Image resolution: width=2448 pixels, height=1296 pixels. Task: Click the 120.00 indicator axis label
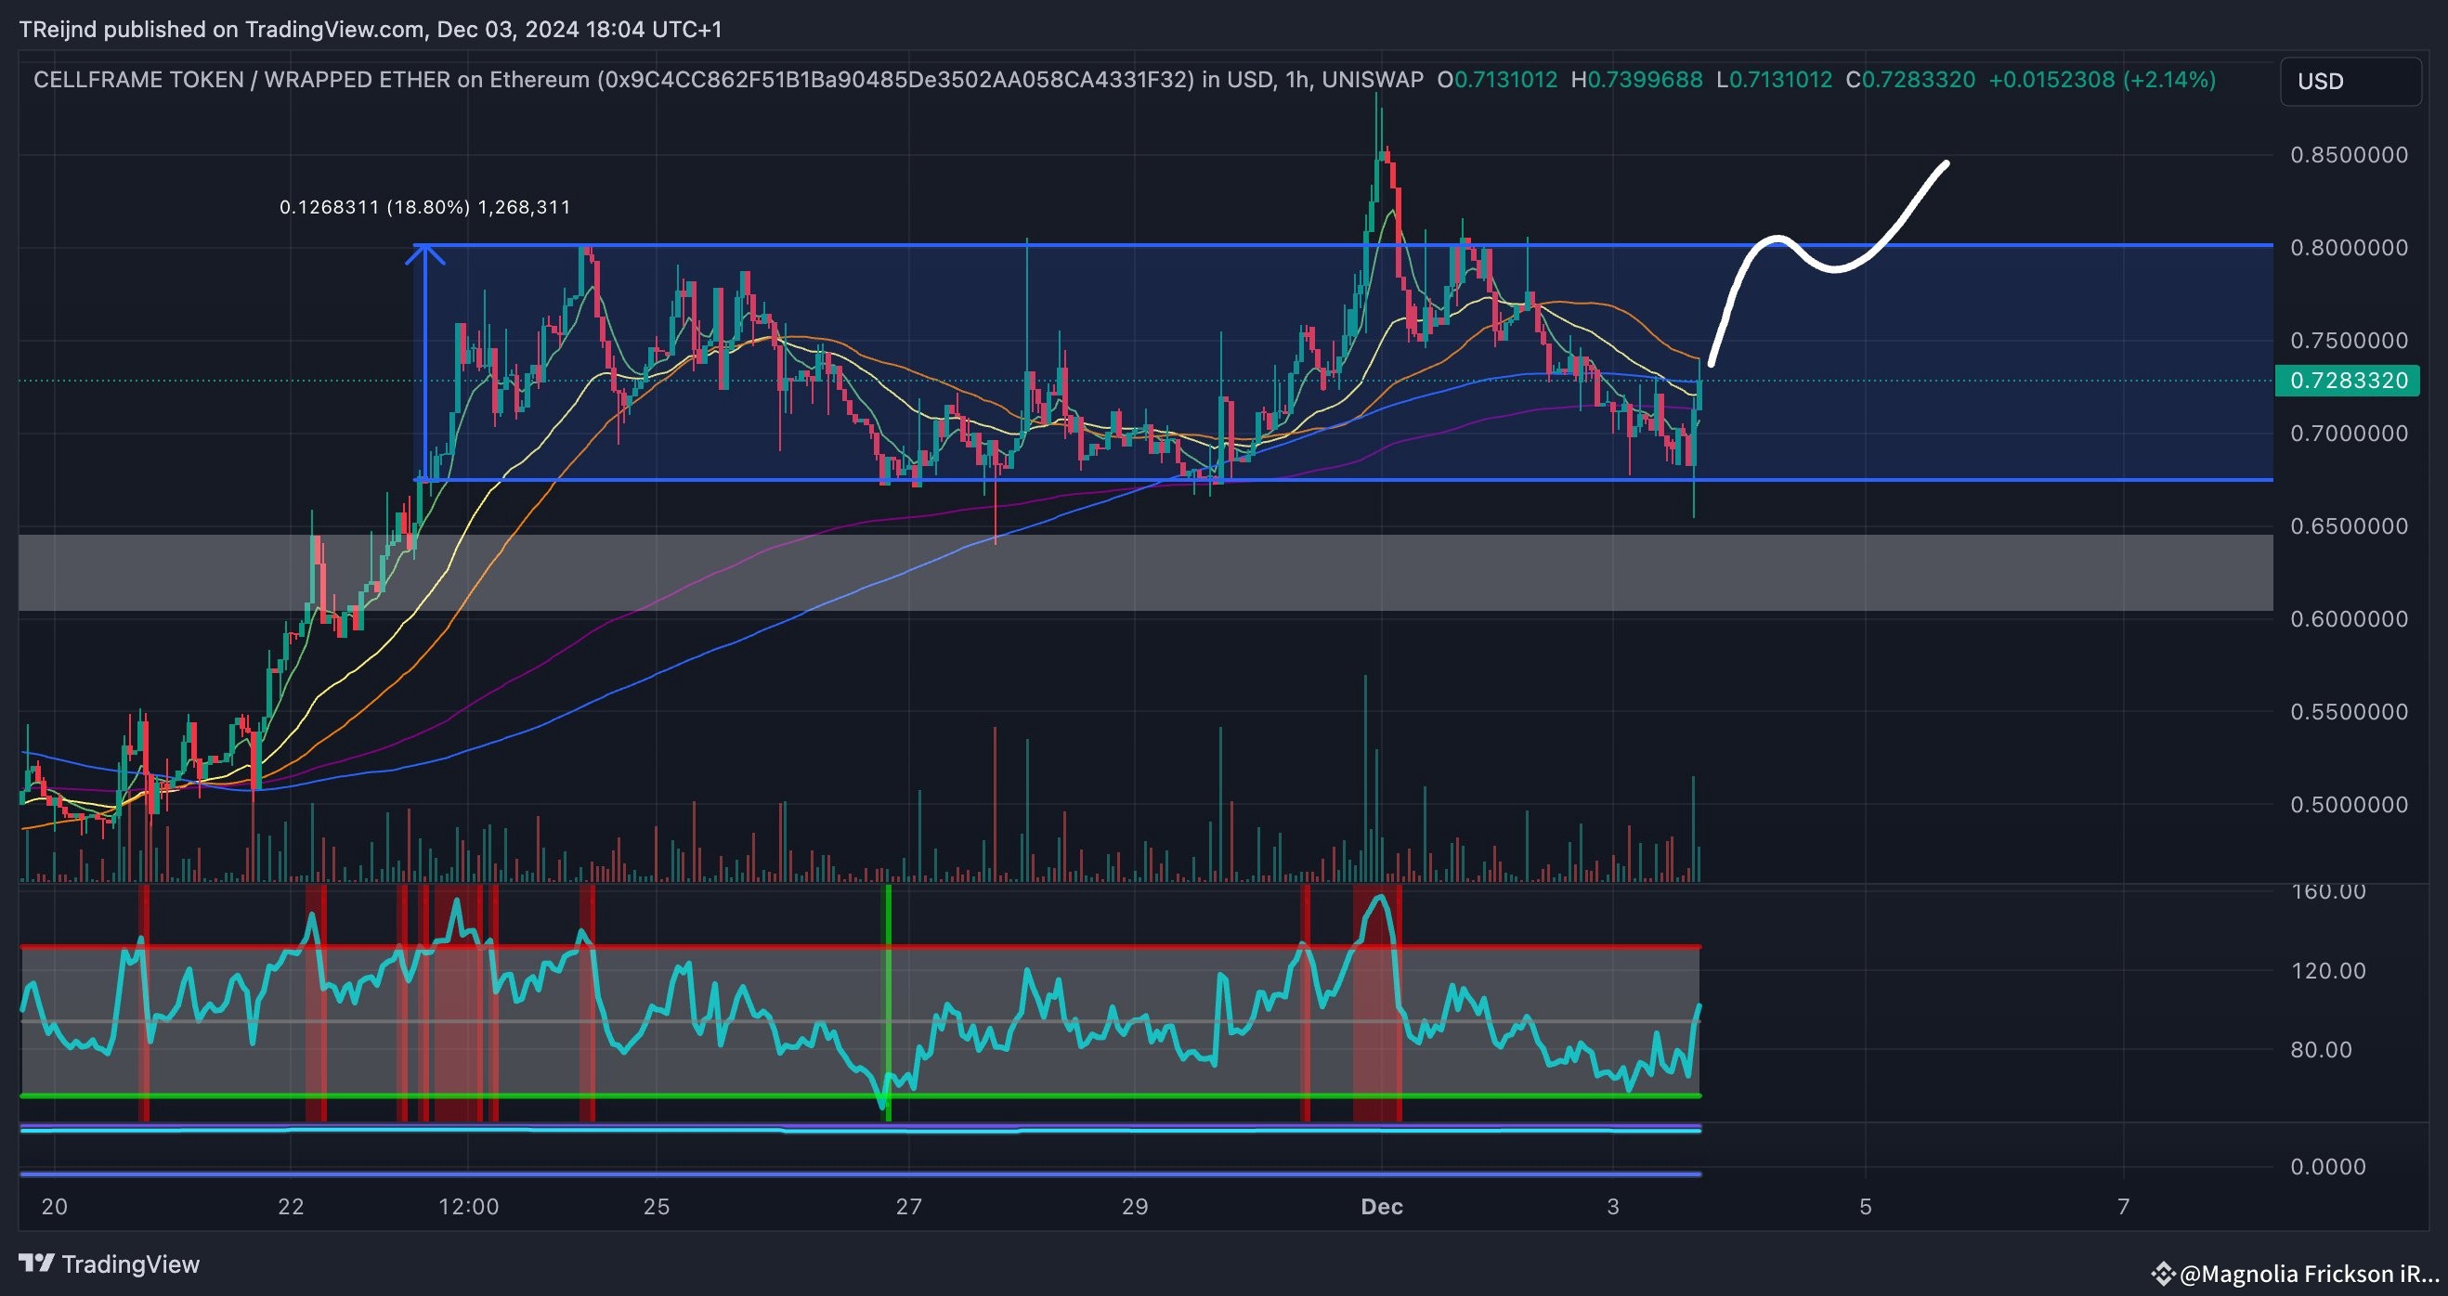[2328, 970]
